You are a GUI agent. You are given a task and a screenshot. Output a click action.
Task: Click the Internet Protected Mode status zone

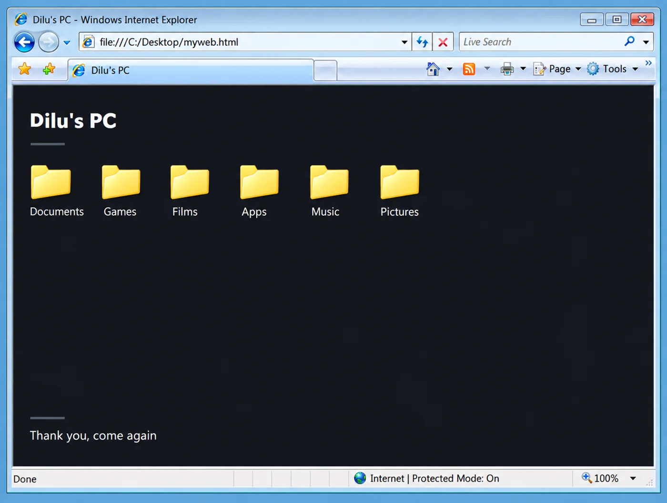pyautogui.click(x=427, y=478)
